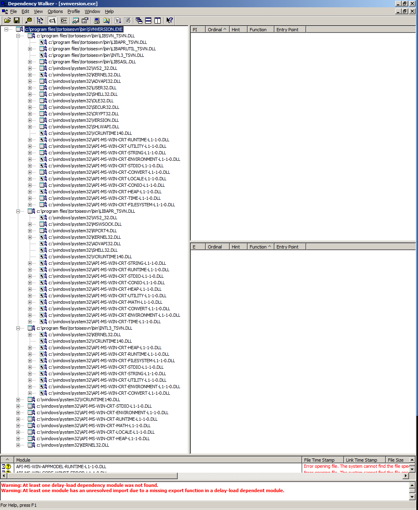Click log pane scroll down arrow
The height and width of the screenshot is (510, 418).
click(412, 497)
